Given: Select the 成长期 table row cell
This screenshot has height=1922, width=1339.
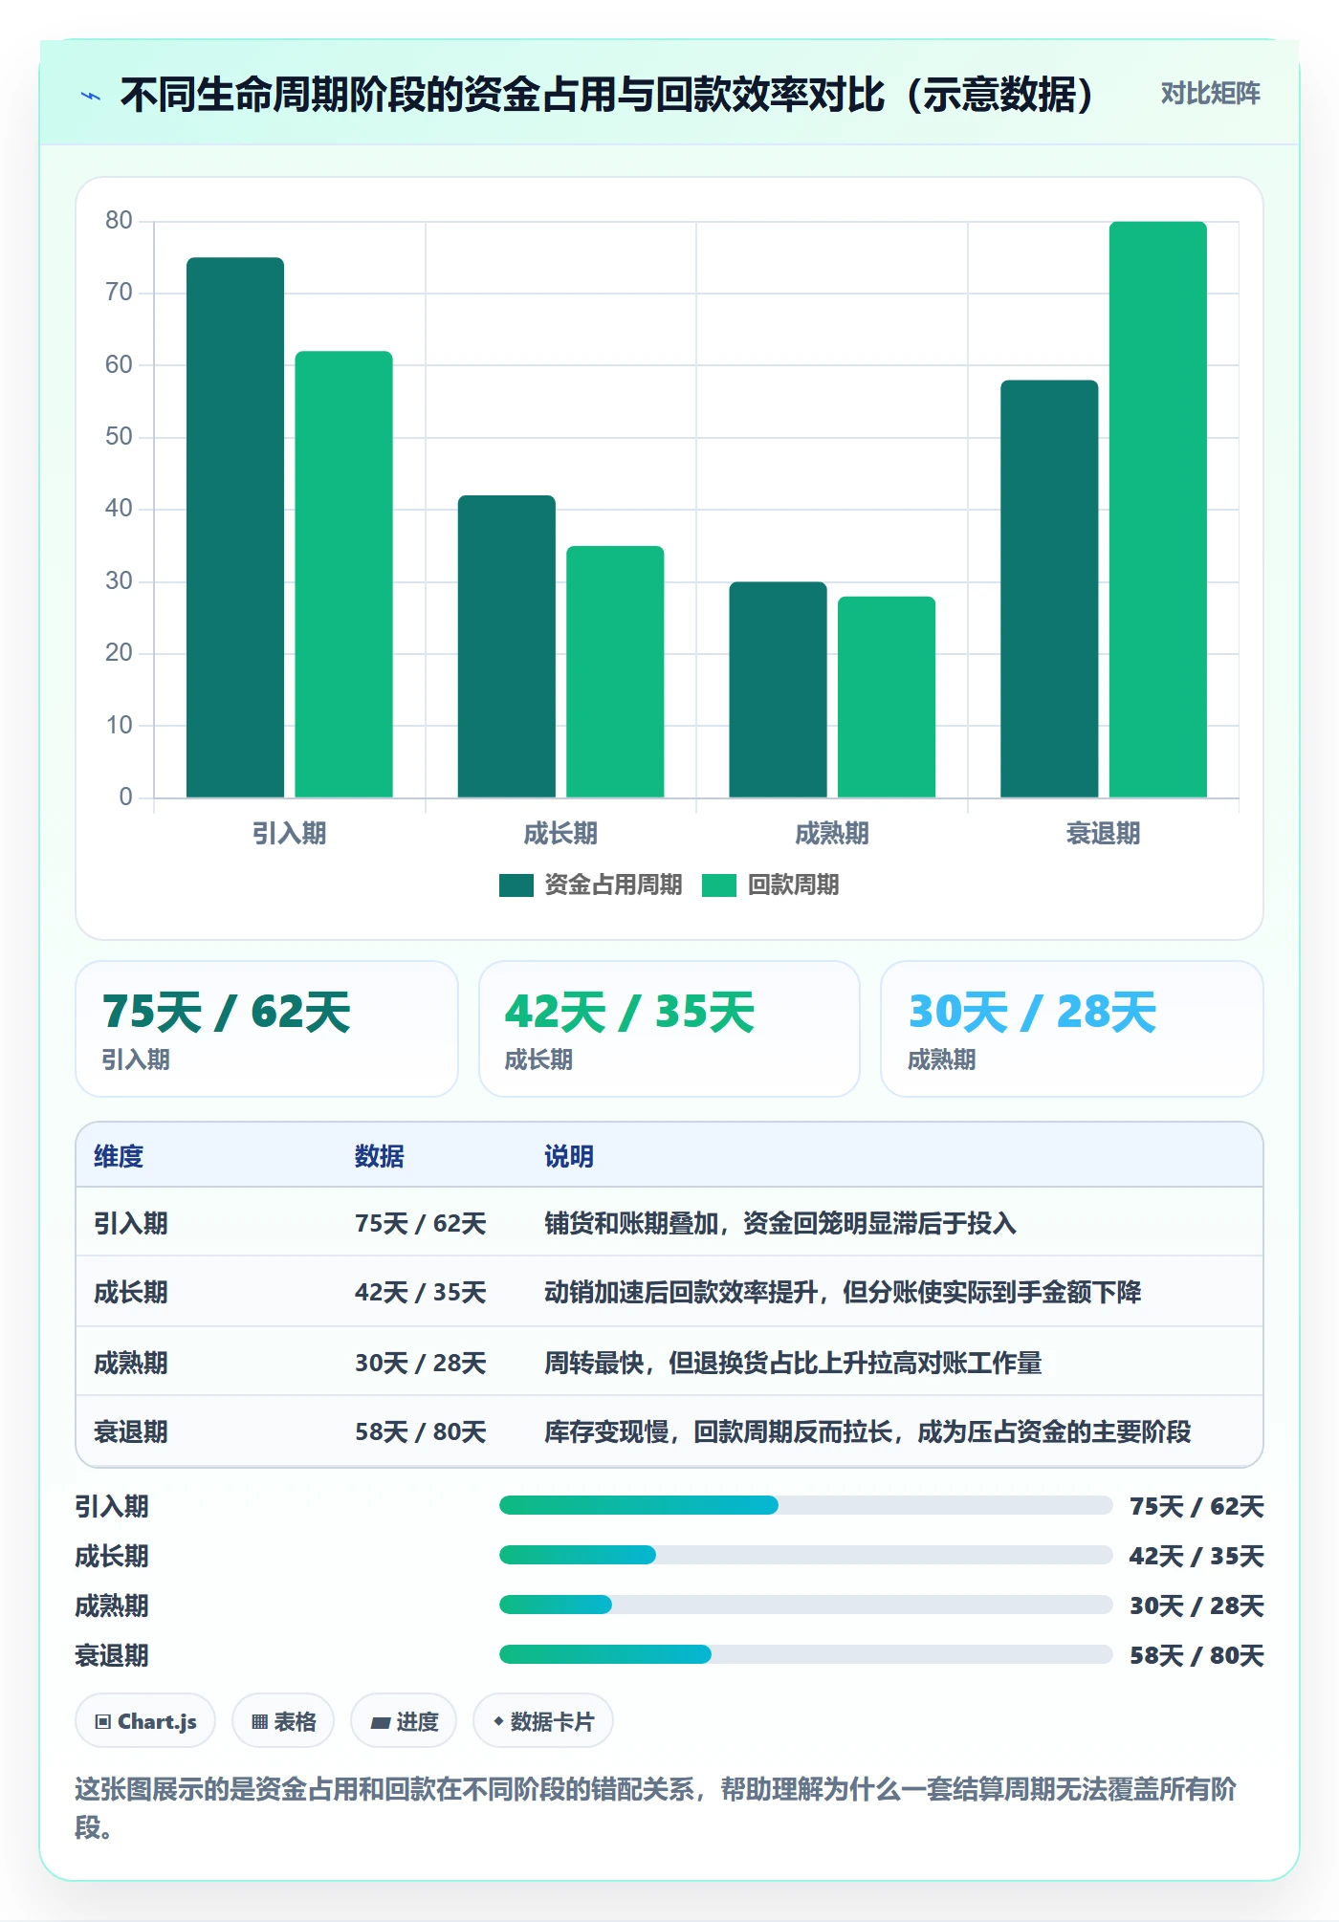Looking at the screenshot, I should 131,1292.
